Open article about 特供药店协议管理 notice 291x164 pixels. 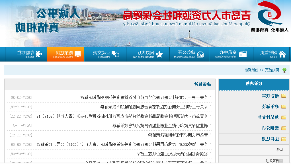click(144, 97)
